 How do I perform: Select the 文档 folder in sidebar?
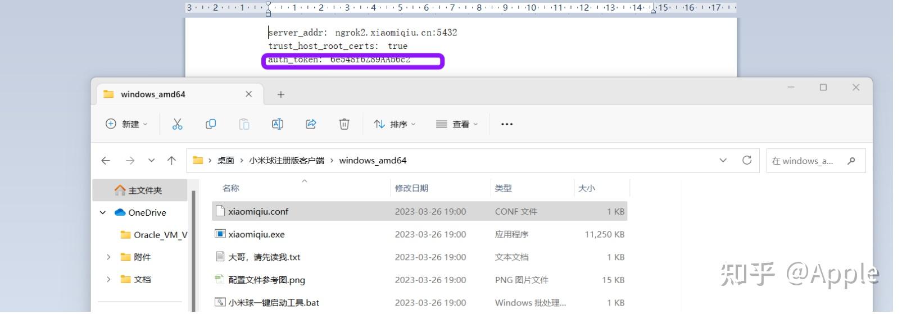pos(136,279)
